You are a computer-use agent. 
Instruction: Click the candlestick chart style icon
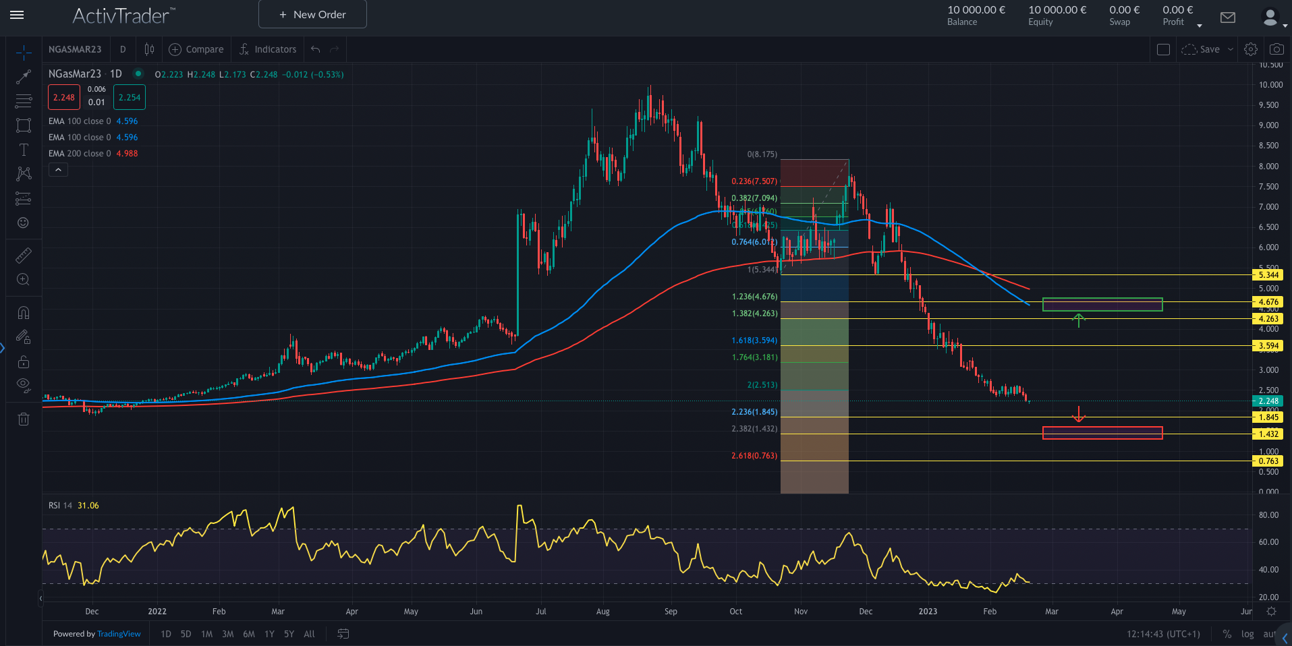[149, 49]
